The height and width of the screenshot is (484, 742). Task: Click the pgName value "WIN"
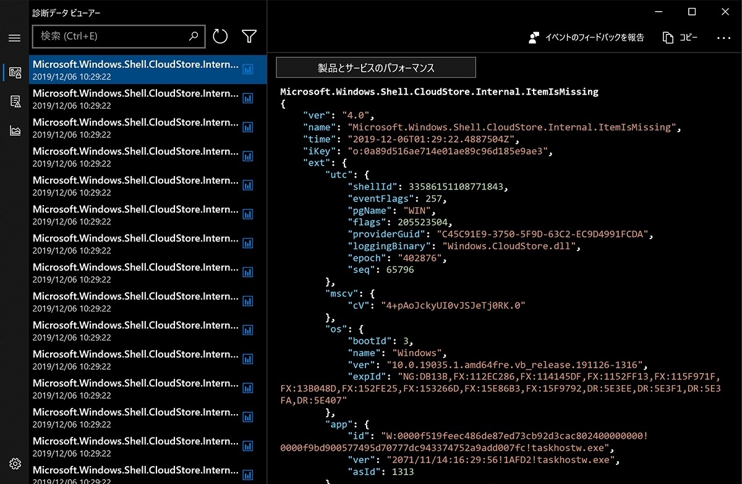pos(419,211)
